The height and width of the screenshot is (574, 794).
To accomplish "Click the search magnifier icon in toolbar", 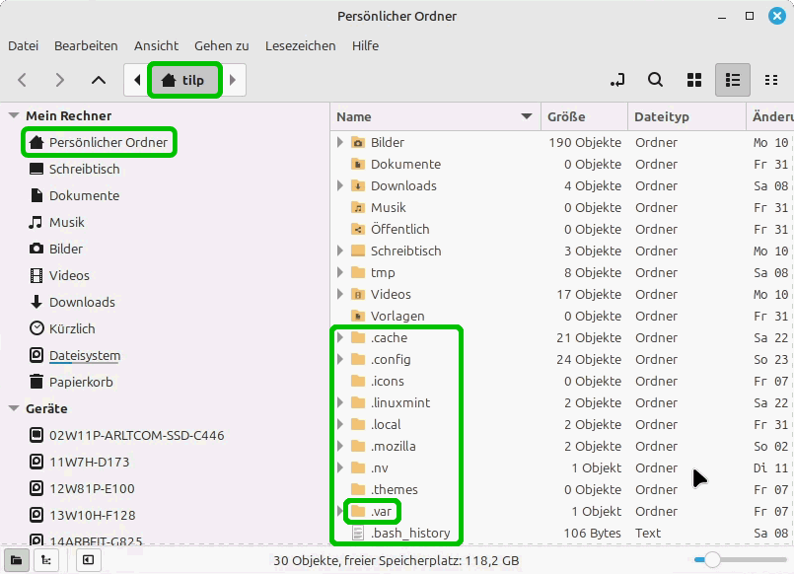I will pyautogui.click(x=655, y=80).
